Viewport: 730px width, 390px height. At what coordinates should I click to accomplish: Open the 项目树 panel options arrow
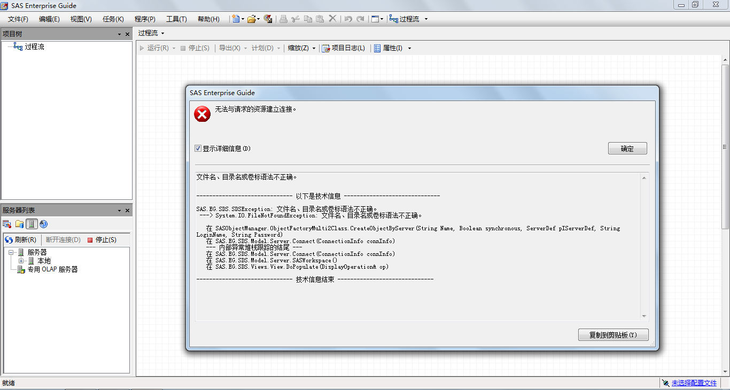119,34
